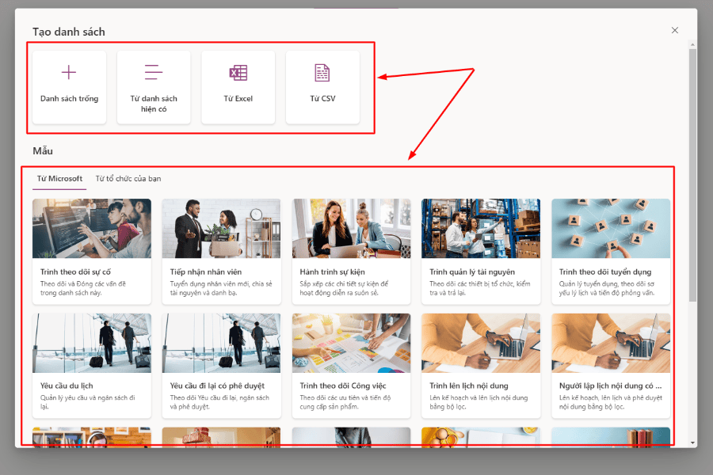Open the Yêu cầu đi lại có phê duyệt image

point(222,343)
